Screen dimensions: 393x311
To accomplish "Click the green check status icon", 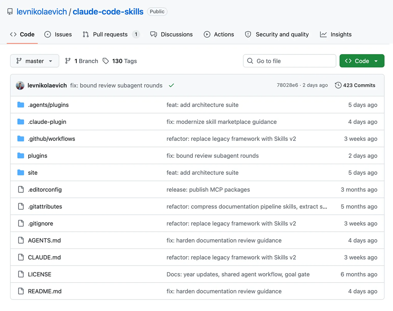I will point(171,85).
